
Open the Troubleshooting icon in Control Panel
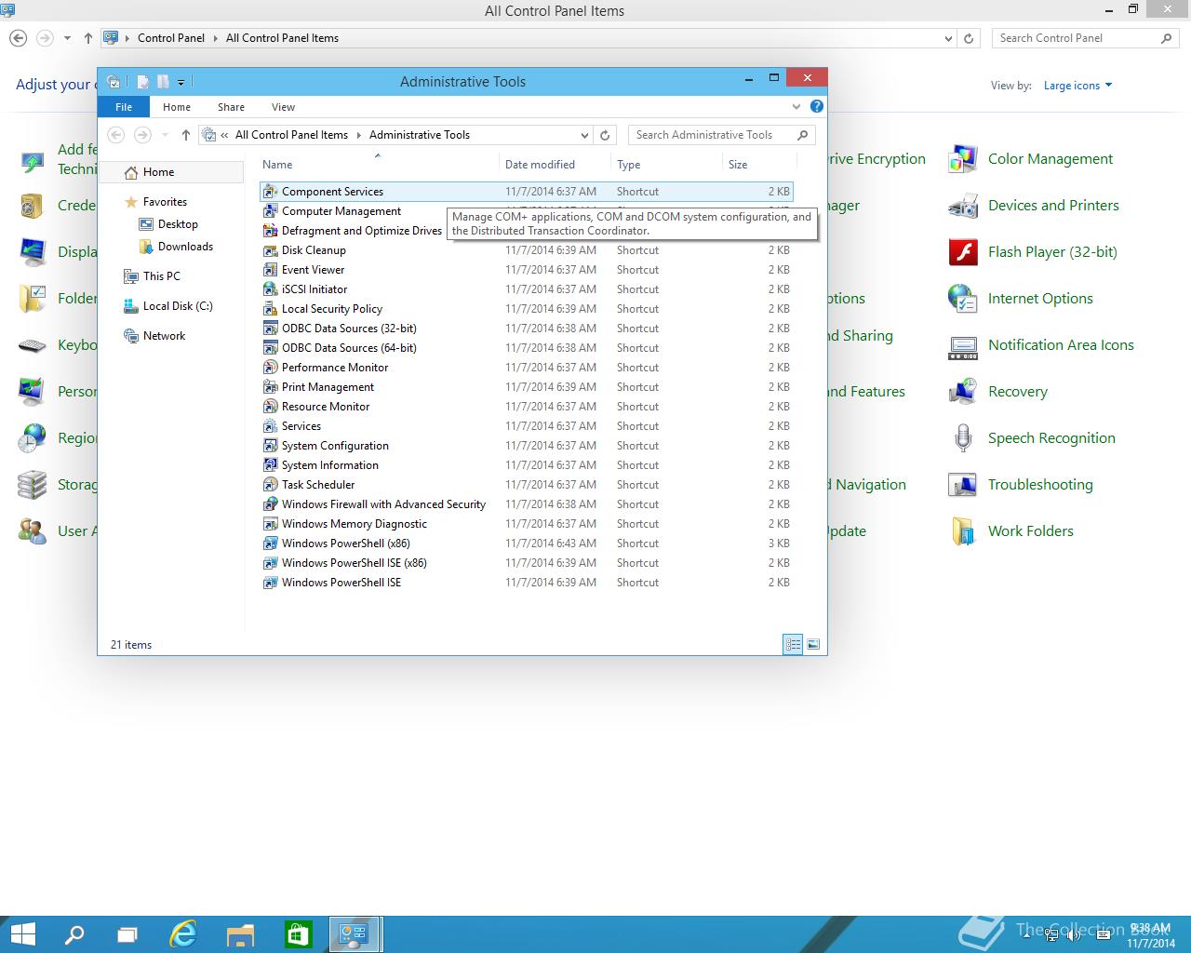(x=962, y=485)
